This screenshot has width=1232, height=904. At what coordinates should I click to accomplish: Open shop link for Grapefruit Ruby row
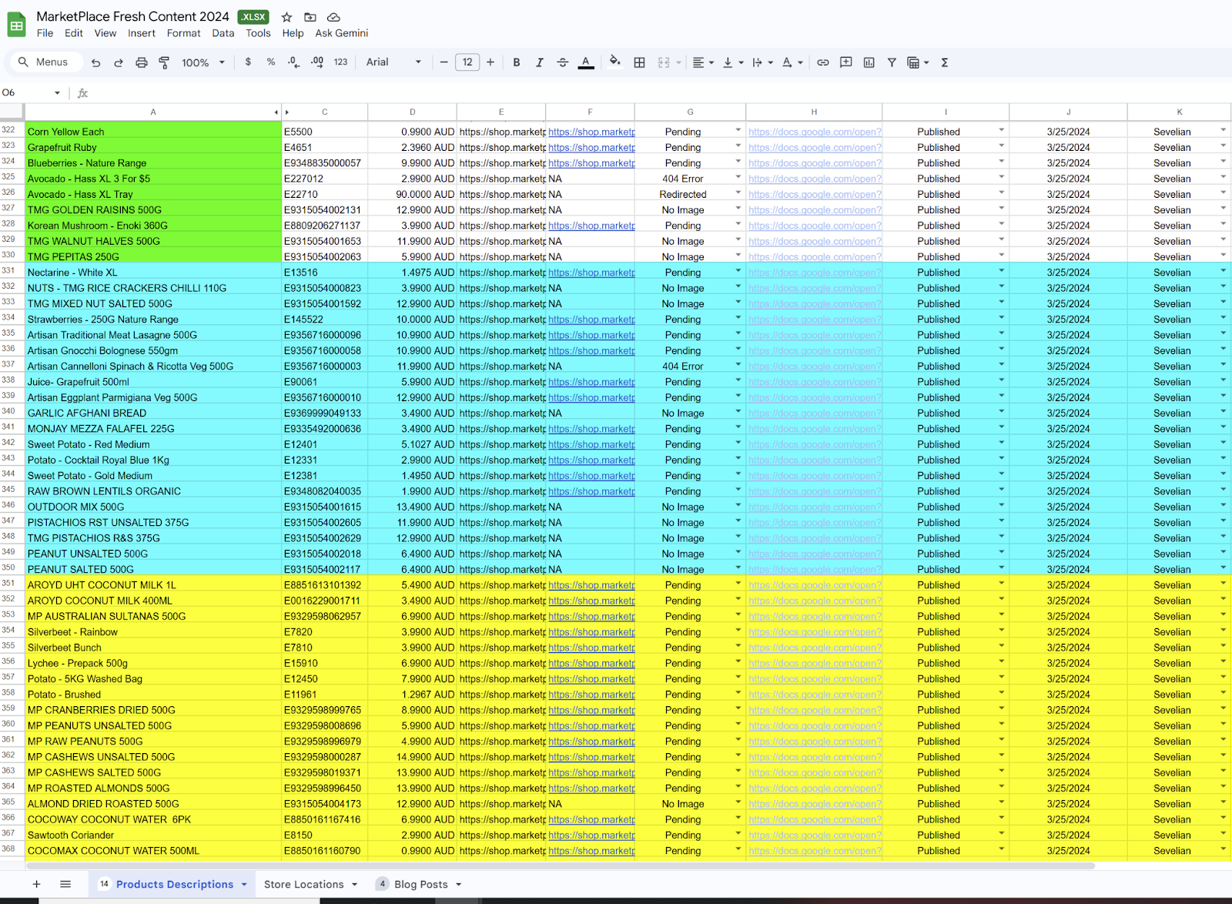(591, 147)
